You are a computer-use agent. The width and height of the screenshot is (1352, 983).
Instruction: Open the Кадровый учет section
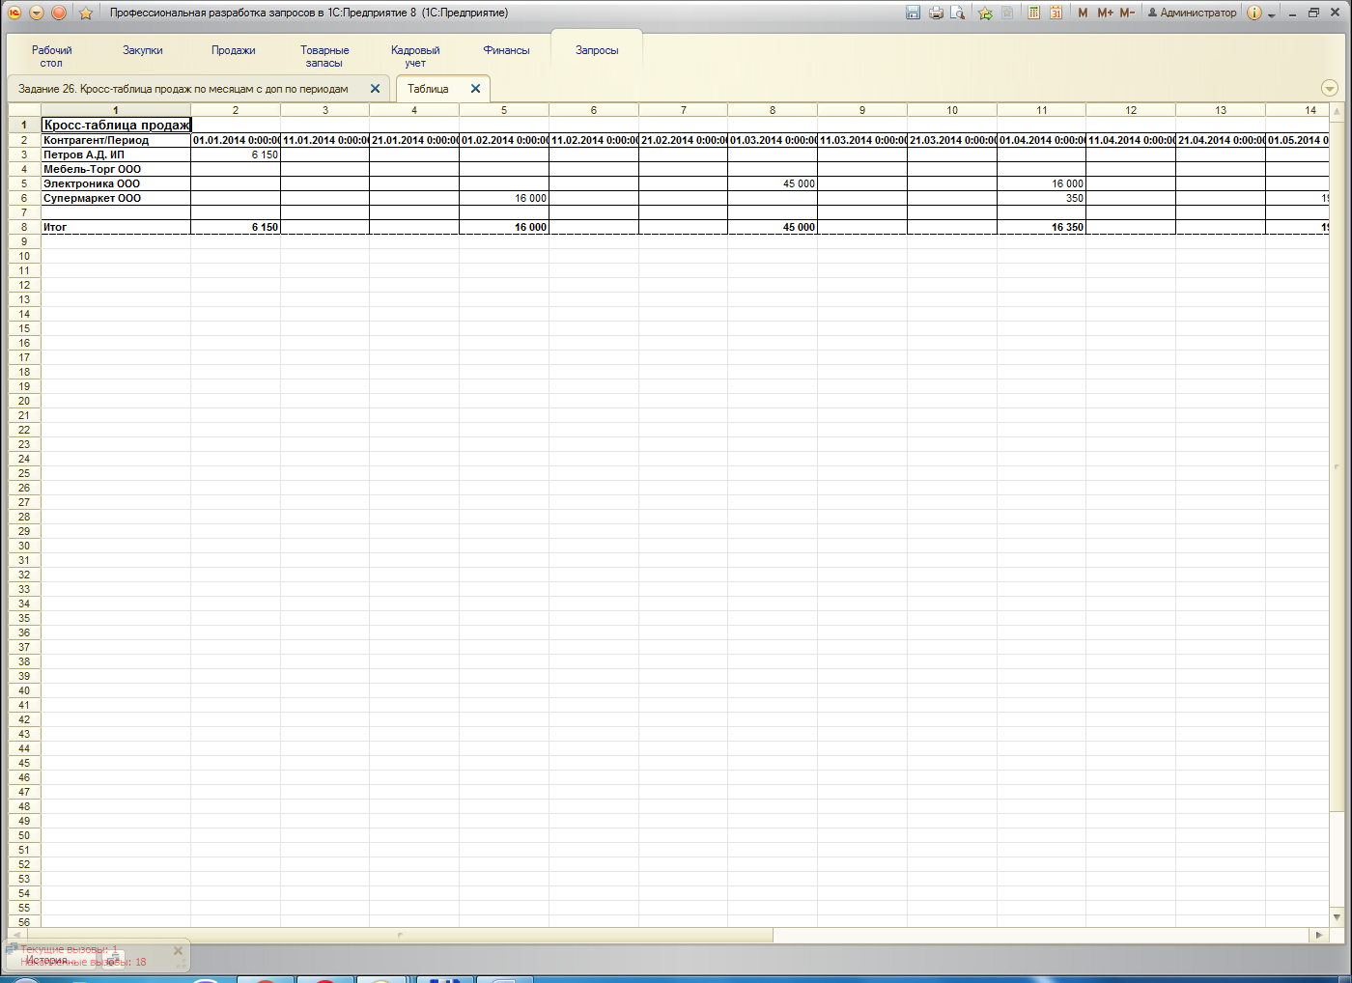click(x=415, y=56)
